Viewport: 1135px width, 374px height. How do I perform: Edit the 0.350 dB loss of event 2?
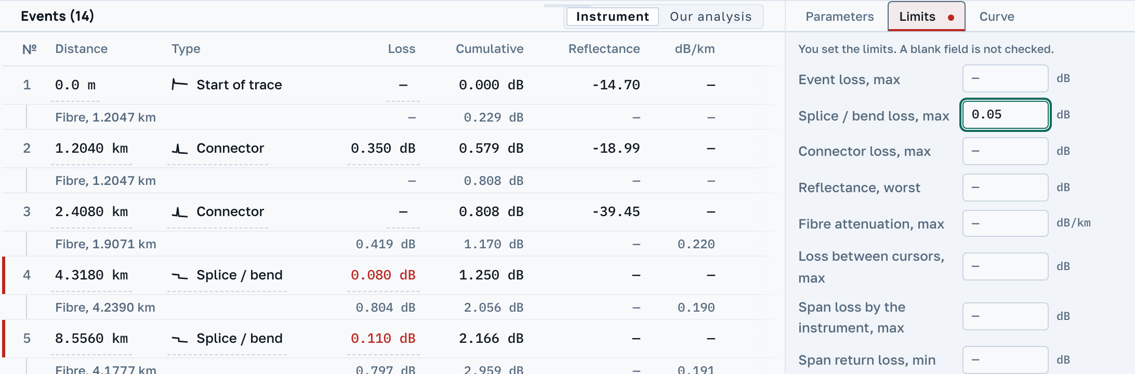pos(383,149)
